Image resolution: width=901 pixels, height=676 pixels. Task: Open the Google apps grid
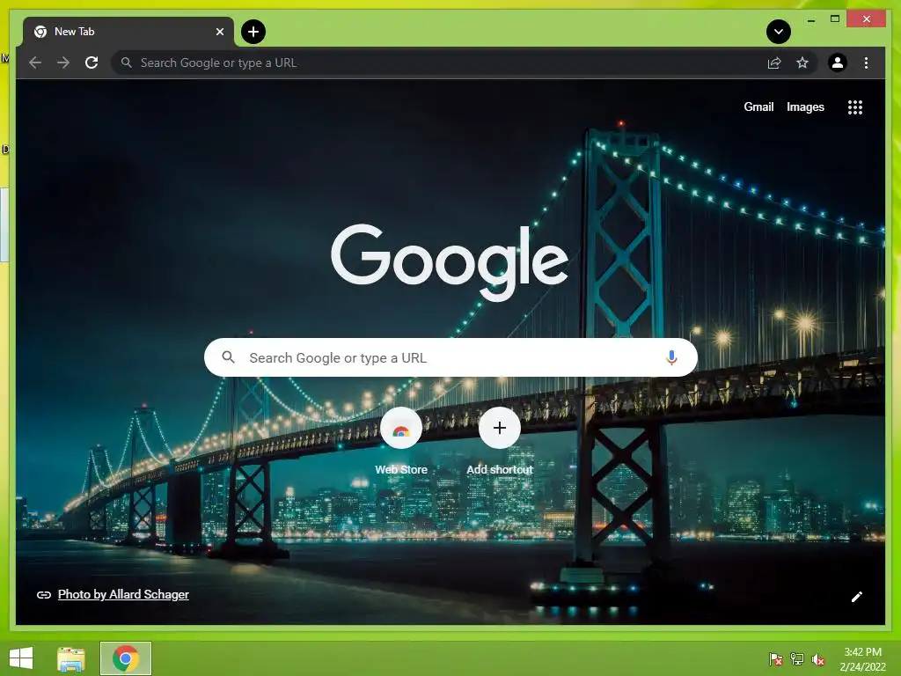tap(855, 107)
